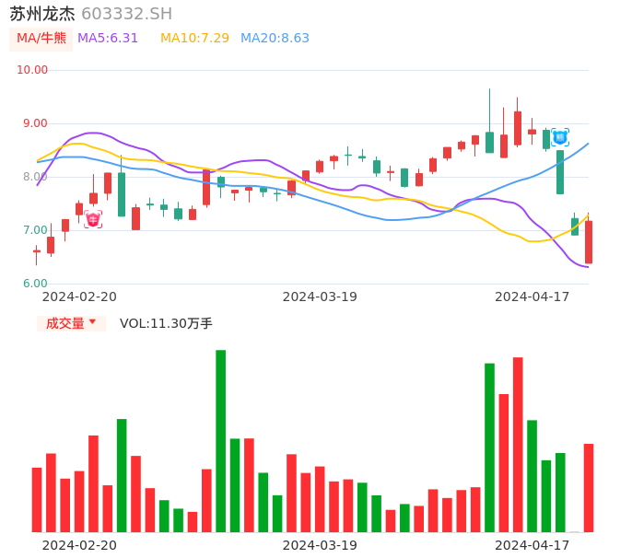This screenshot has width=632, height=558.
Task: Click the tallest red volume bar
Action: tap(518, 444)
